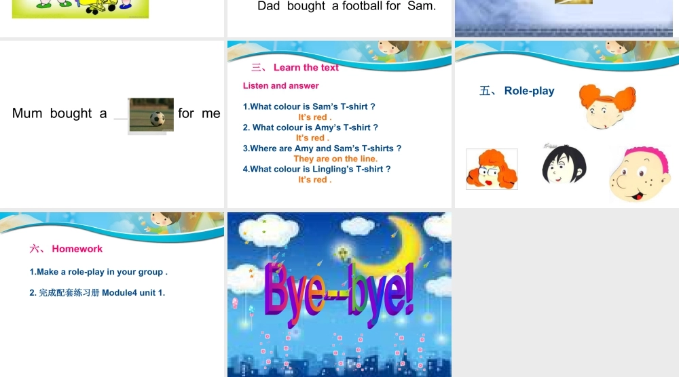Viewport: 679px width, 377px height.
Task: Click the "Listen and answer" heading
Action: coord(280,85)
